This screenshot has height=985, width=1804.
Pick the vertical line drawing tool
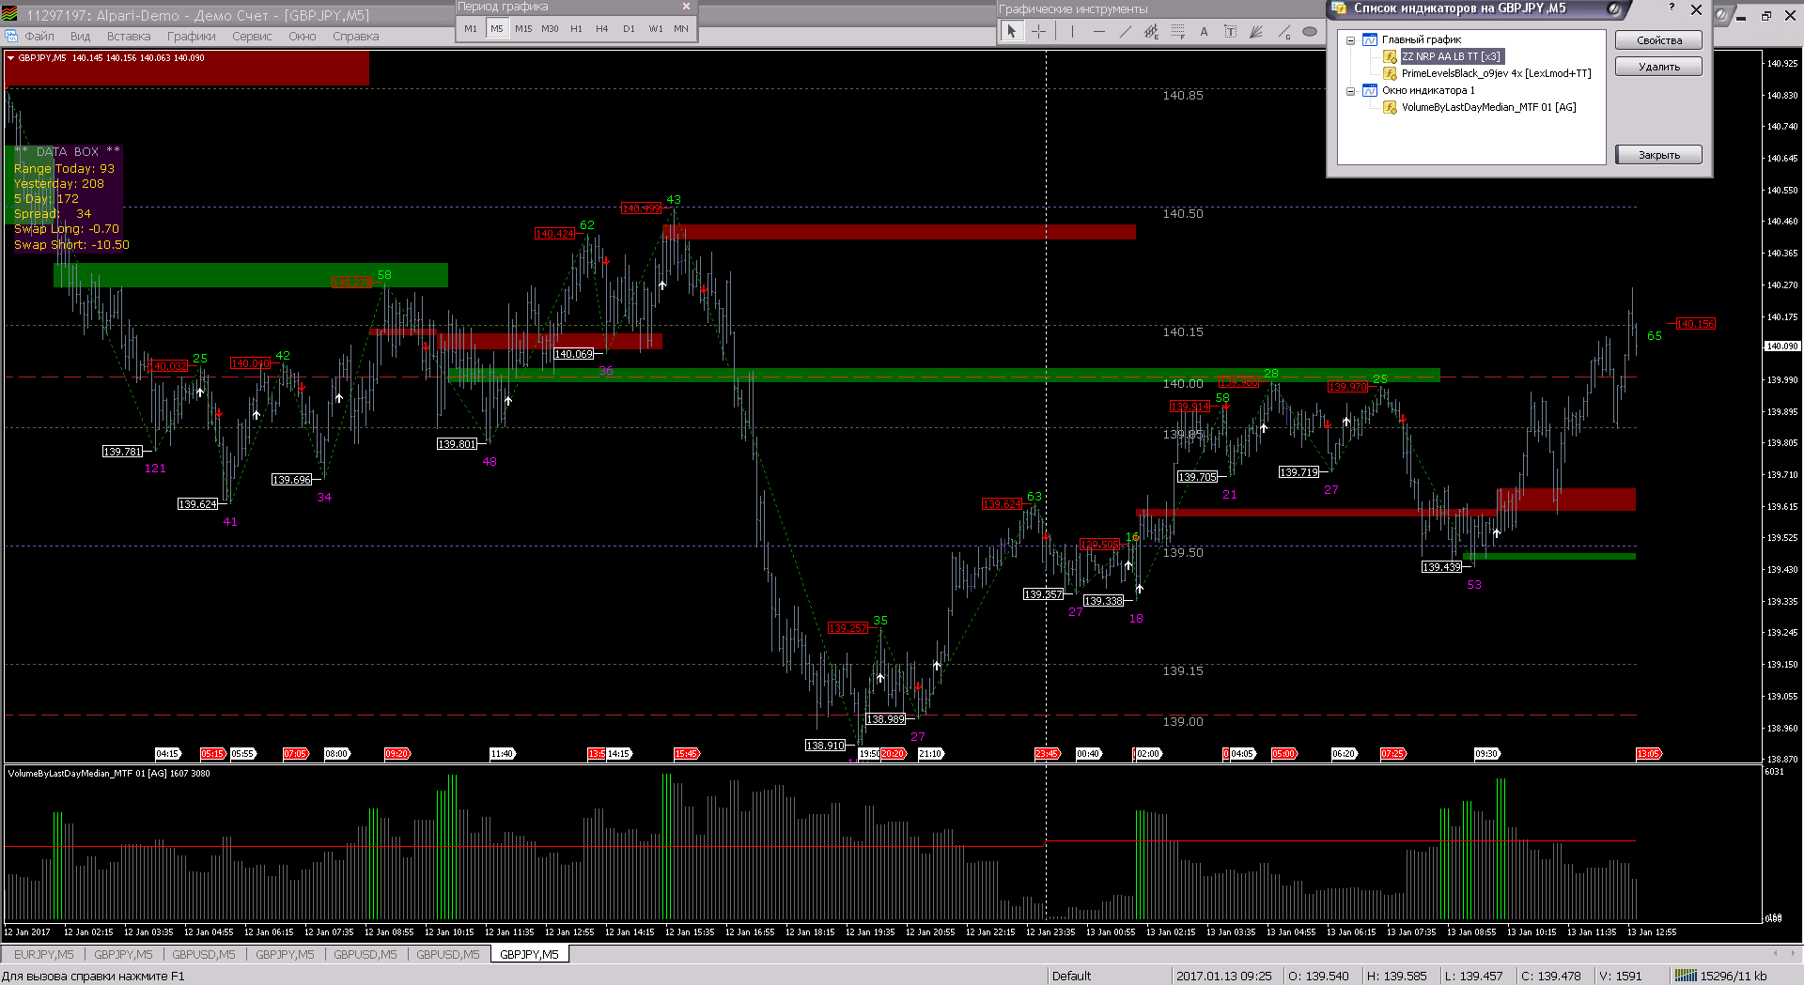pos(1072,31)
